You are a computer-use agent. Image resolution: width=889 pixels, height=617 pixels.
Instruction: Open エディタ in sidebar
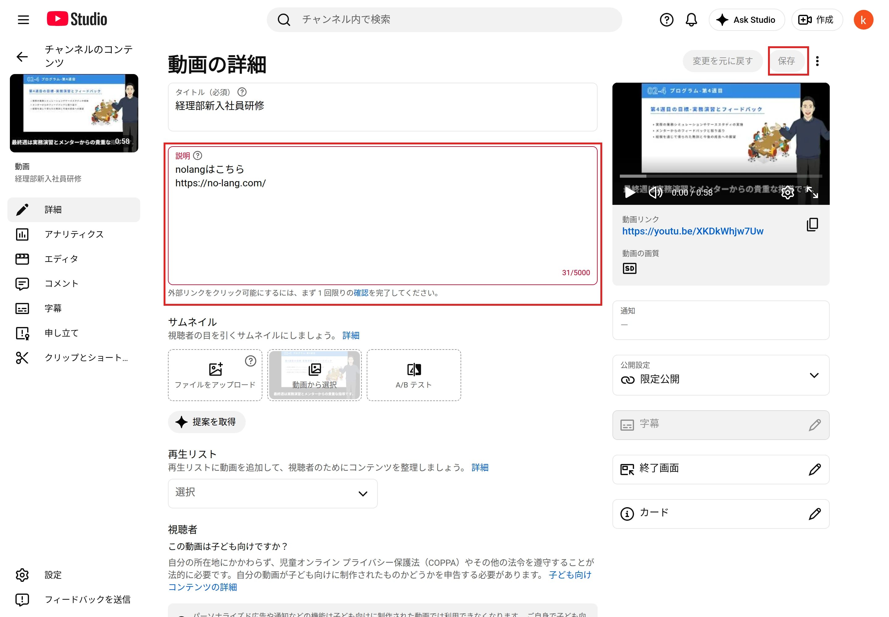[73, 259]
